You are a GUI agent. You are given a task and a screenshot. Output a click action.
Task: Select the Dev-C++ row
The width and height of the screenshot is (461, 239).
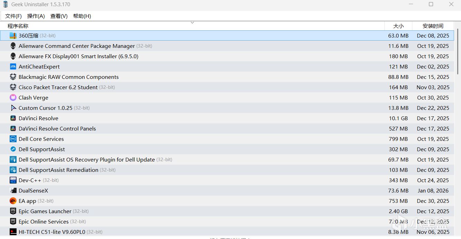[x=227, y=180]
